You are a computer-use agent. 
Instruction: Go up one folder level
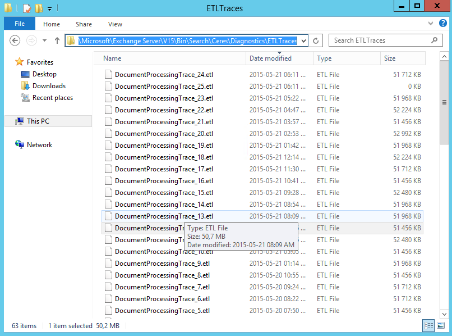pyautogui.click(x=57, y=40)
